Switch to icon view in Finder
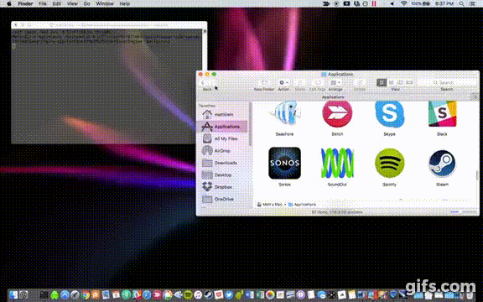Viewport: 483px width, 302px height. coord(382,82)
